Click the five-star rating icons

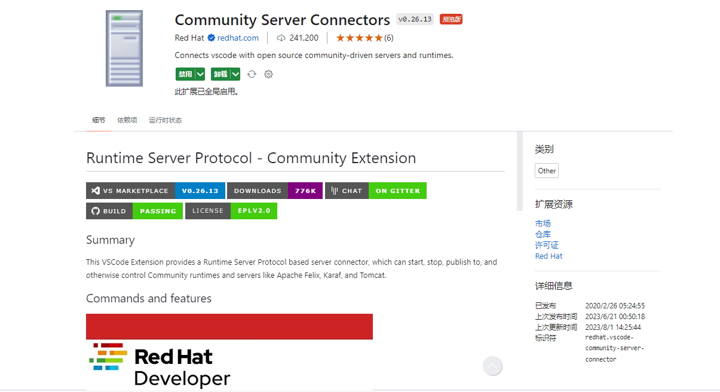coord(359,38)
